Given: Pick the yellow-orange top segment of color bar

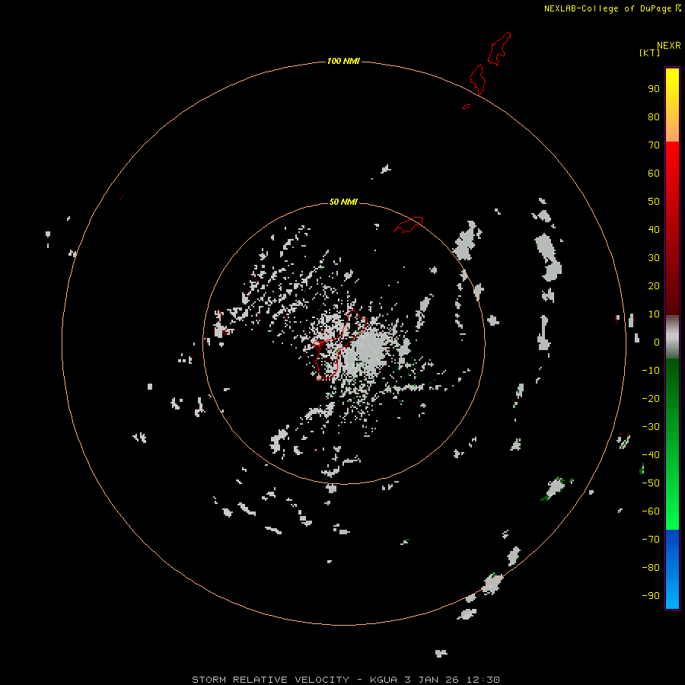Looking at the screenshot, I should click(672, 105).
